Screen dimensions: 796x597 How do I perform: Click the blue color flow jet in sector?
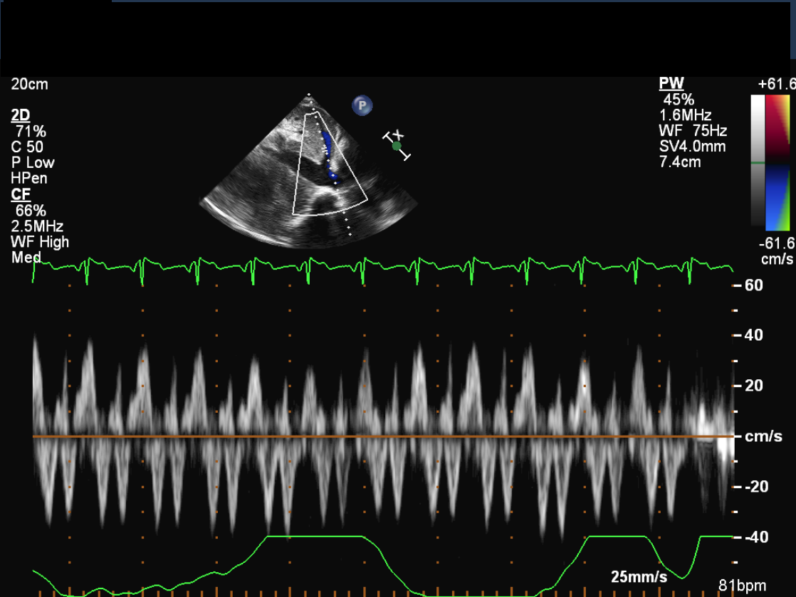pos(328,152)
